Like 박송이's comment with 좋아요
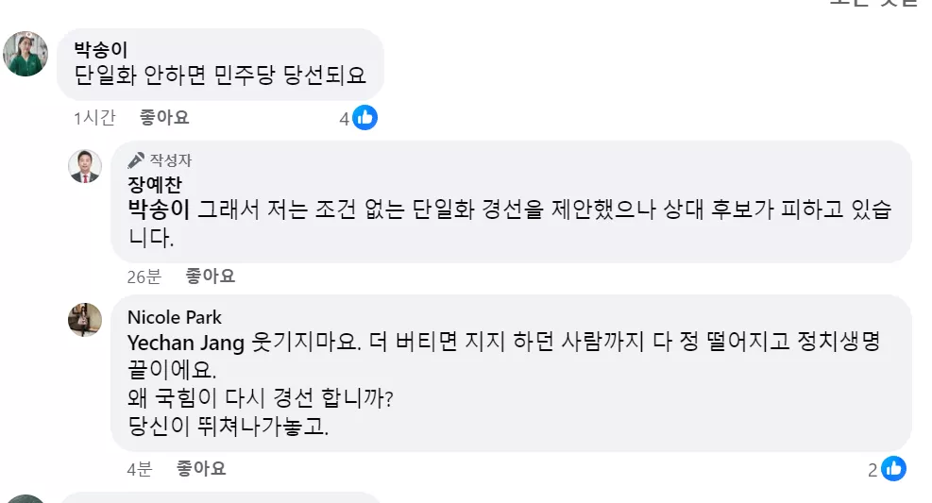Image resolution: width=932 pixels, height=503 pixels. coord(164,118)
